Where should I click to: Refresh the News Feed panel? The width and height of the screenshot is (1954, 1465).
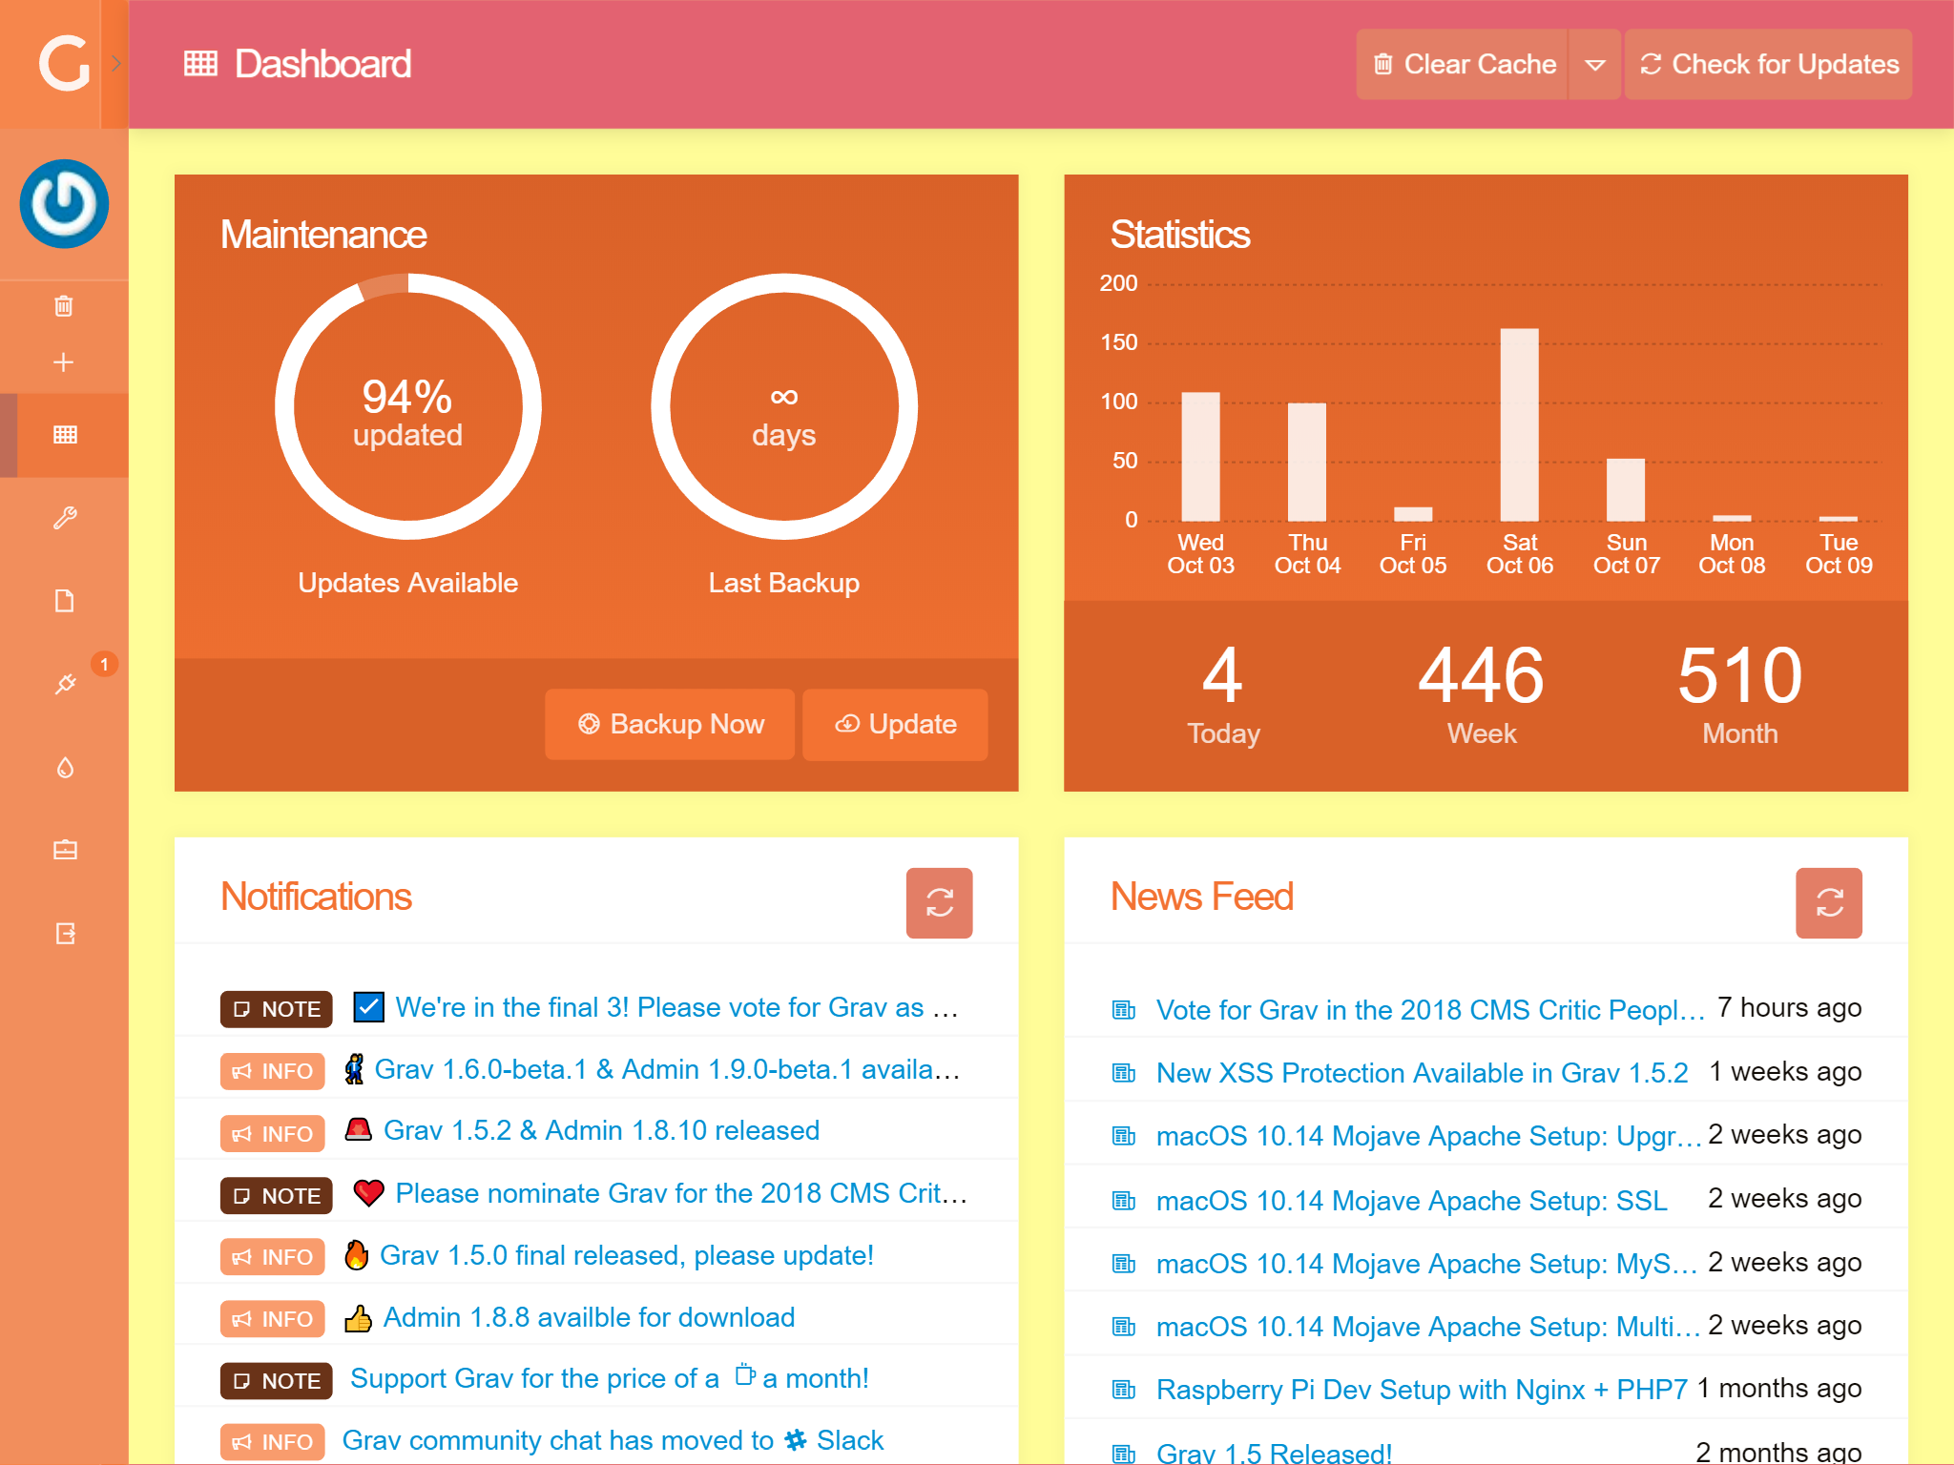[x=1828, y=902]
